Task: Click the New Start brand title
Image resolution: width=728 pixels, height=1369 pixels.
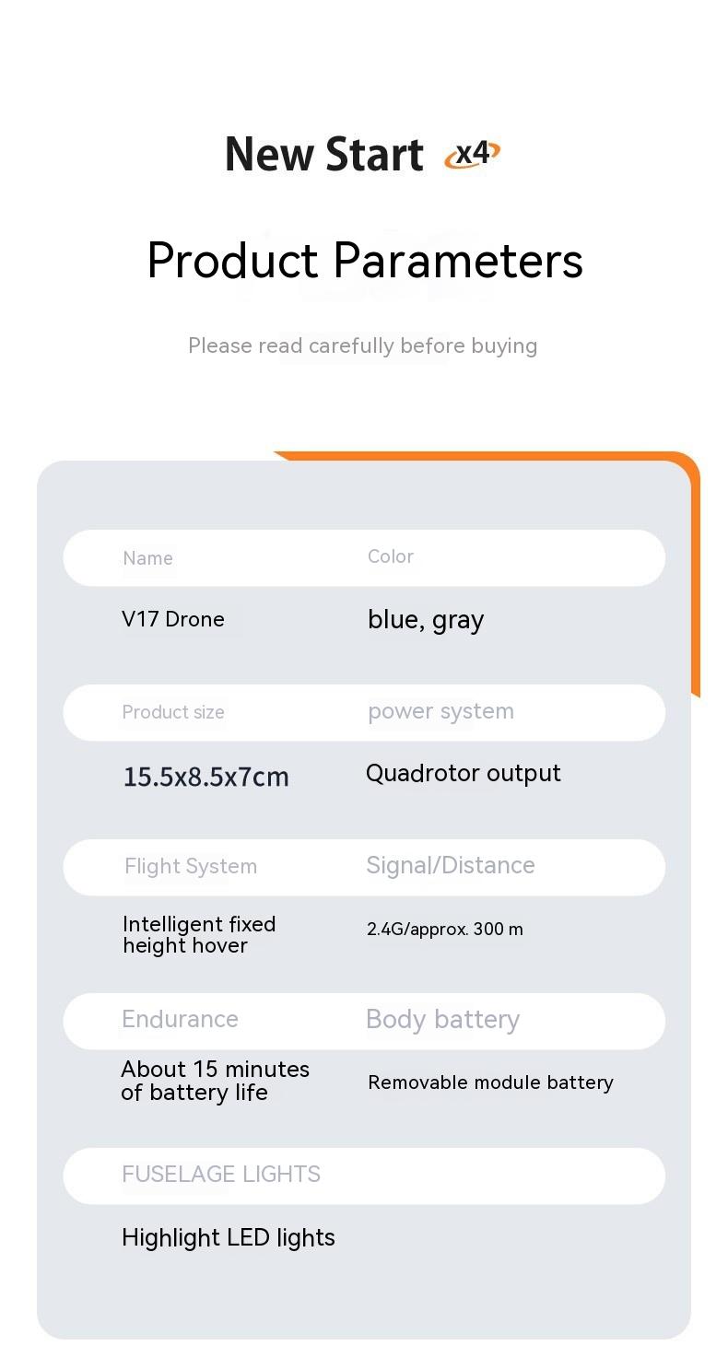Action: coord(323,154)
